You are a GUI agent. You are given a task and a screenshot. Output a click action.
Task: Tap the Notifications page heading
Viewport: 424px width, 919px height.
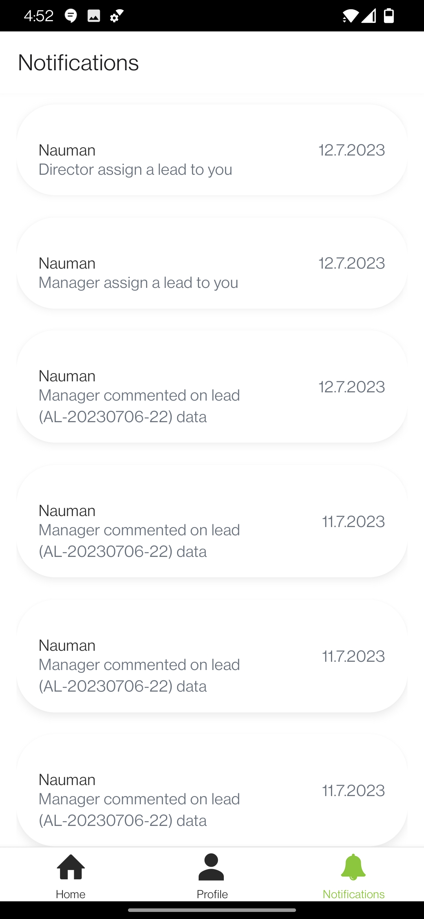point(79,63)
